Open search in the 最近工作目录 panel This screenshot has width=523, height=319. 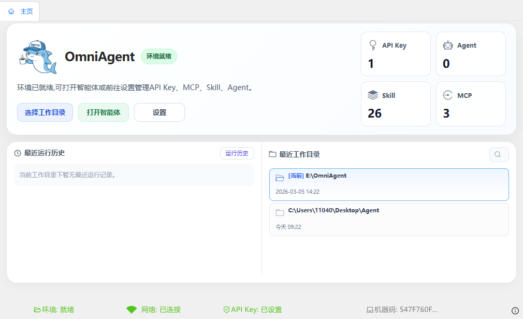pyautogui.click(x=499, y=154)
